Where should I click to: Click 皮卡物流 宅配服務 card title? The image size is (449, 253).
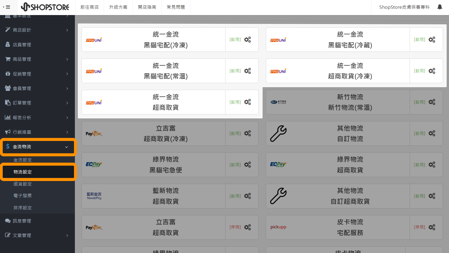pos(350,227)
